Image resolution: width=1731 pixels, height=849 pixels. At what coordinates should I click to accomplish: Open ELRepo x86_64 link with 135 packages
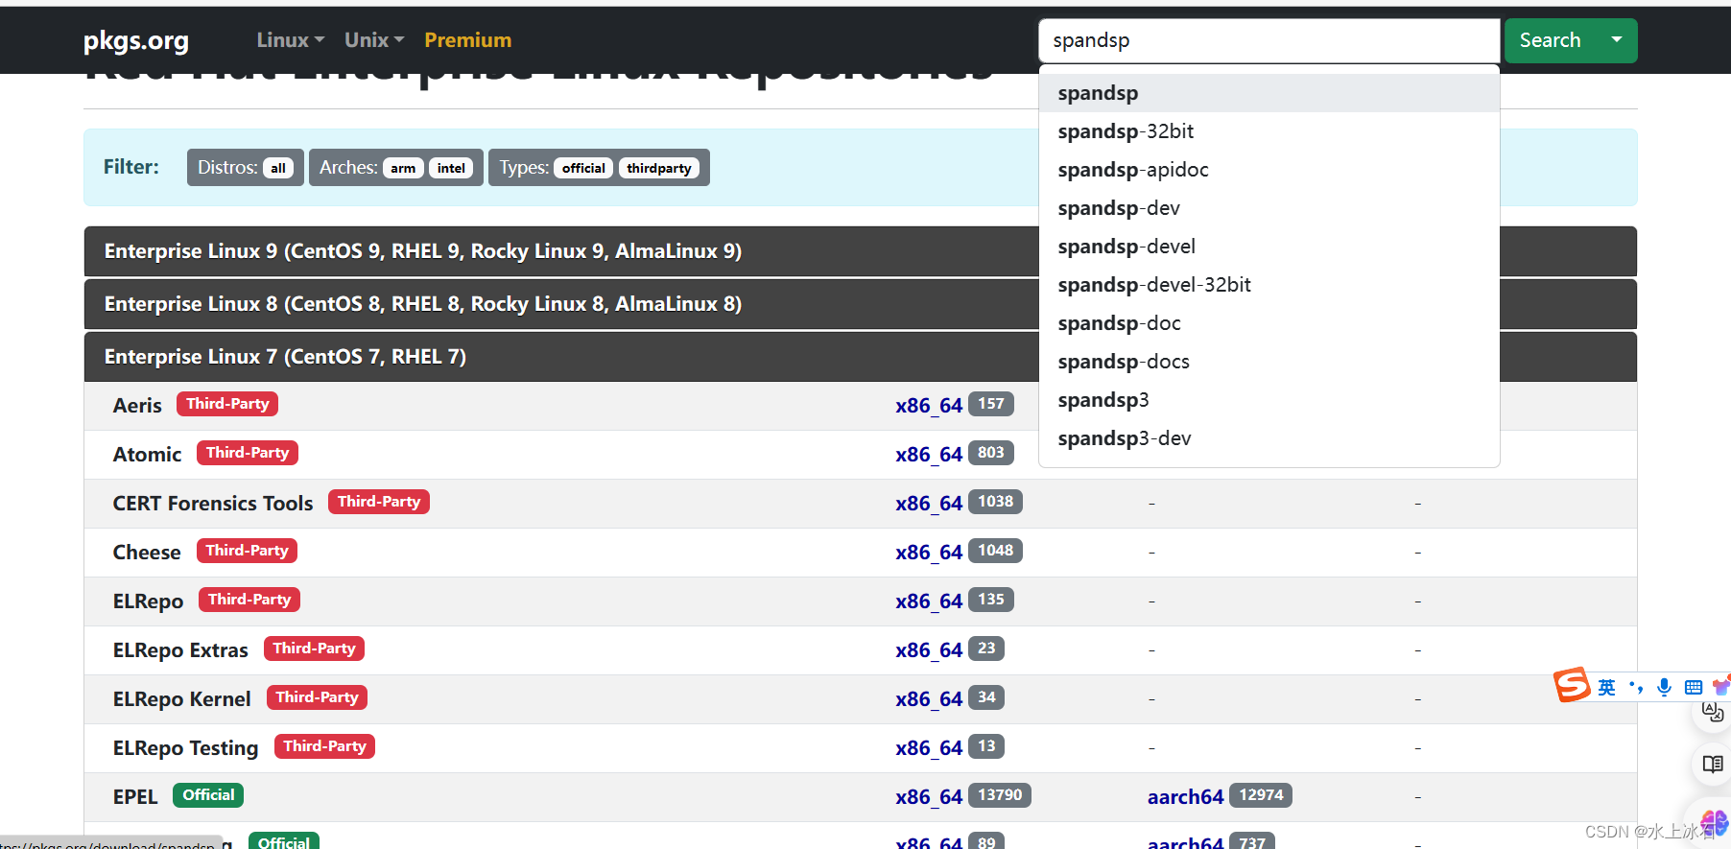pos(929,601)
